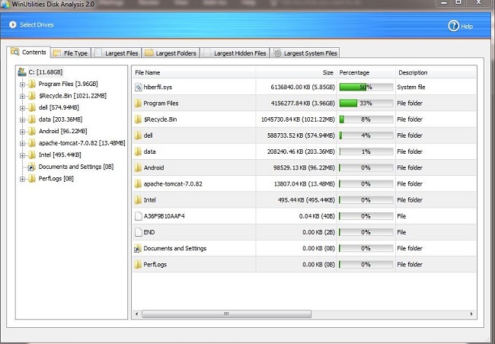Click the hiberfil.sys file icon
495x344 pixels.
coord(139,87)
